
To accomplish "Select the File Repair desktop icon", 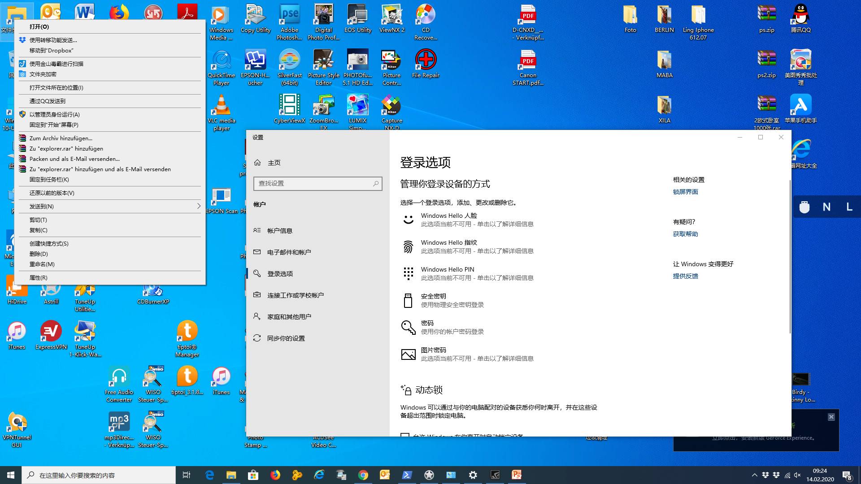I will pyautogui.click(x=426, y=64).
